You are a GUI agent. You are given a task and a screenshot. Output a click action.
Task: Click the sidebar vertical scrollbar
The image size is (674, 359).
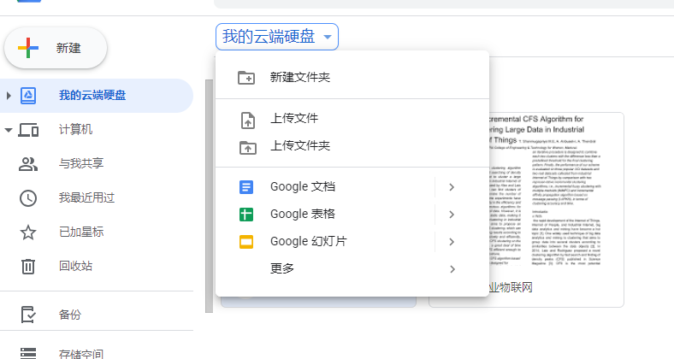(x=209, y=196)
